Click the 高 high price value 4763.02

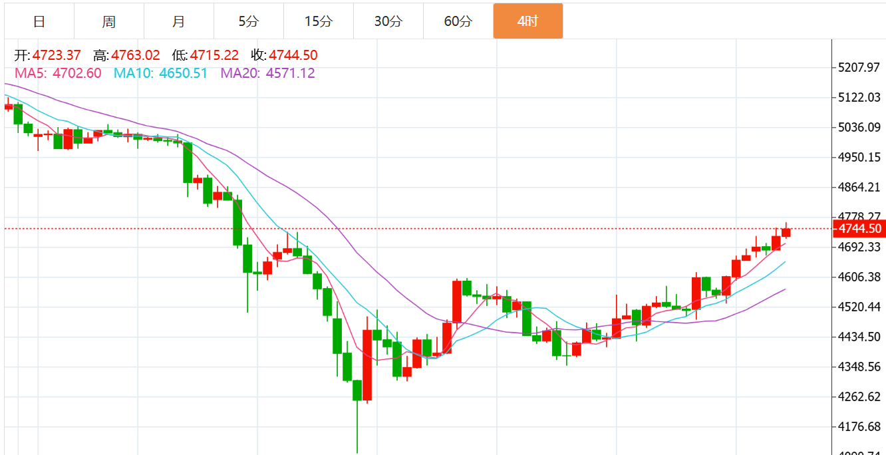[136, 55]
